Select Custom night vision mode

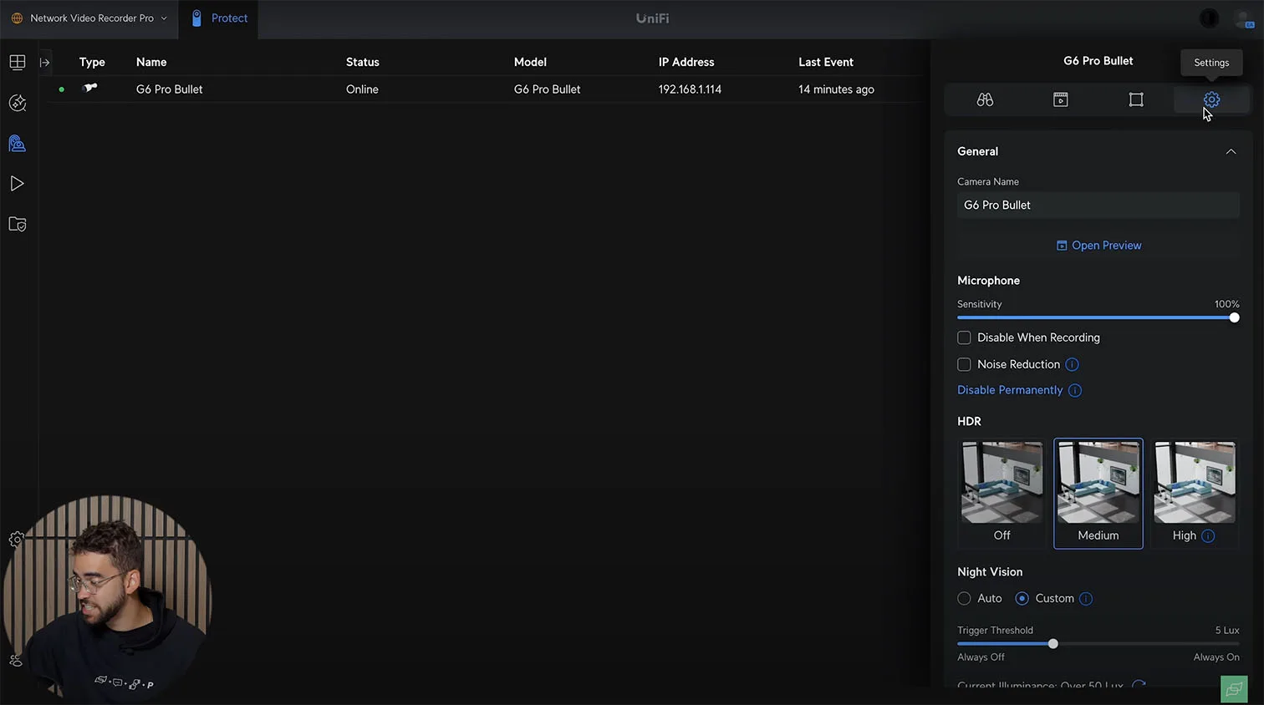pyautogui.click(x=1022, y=599)
